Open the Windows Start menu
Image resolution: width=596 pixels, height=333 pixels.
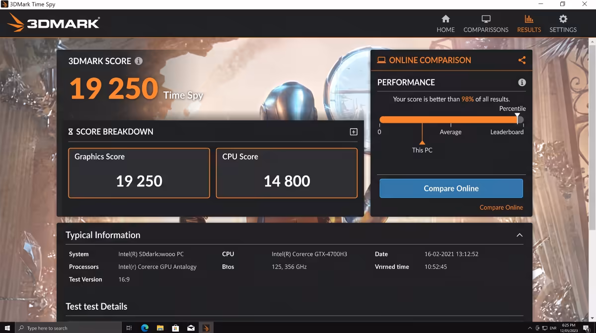[x=7, y=328]
